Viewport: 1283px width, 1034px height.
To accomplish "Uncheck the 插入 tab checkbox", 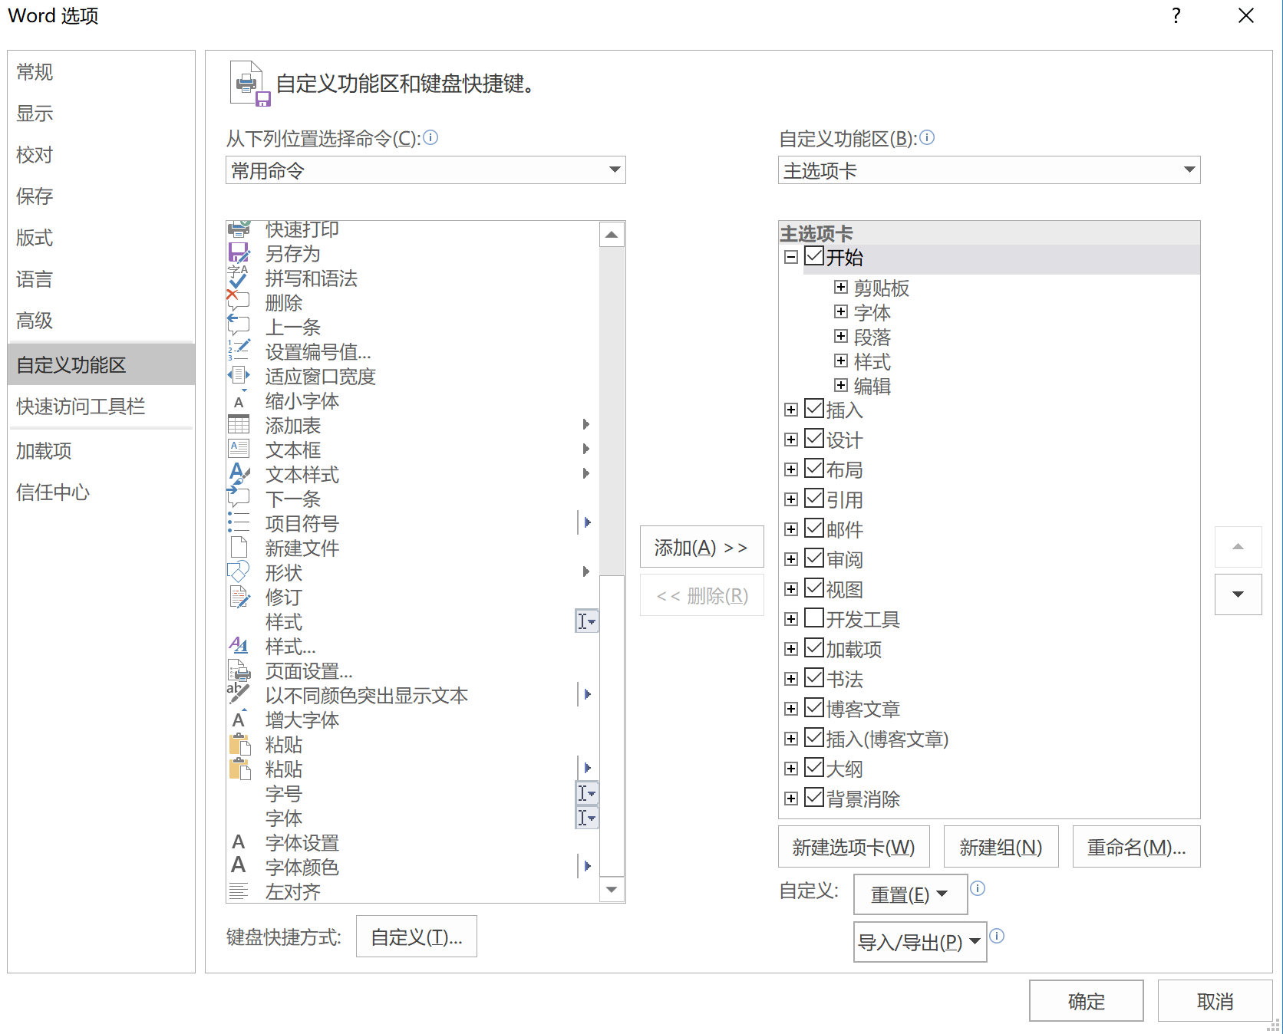I will click(814, 409).
